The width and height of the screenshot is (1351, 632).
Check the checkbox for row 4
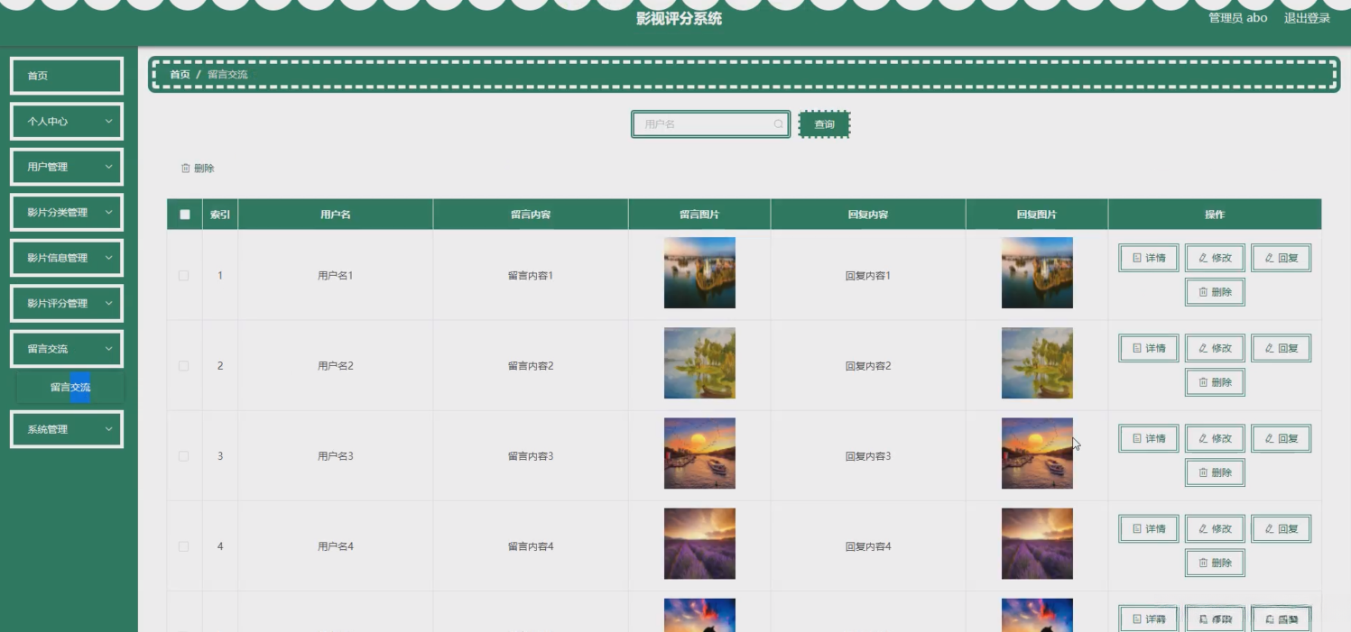(184, 546)
